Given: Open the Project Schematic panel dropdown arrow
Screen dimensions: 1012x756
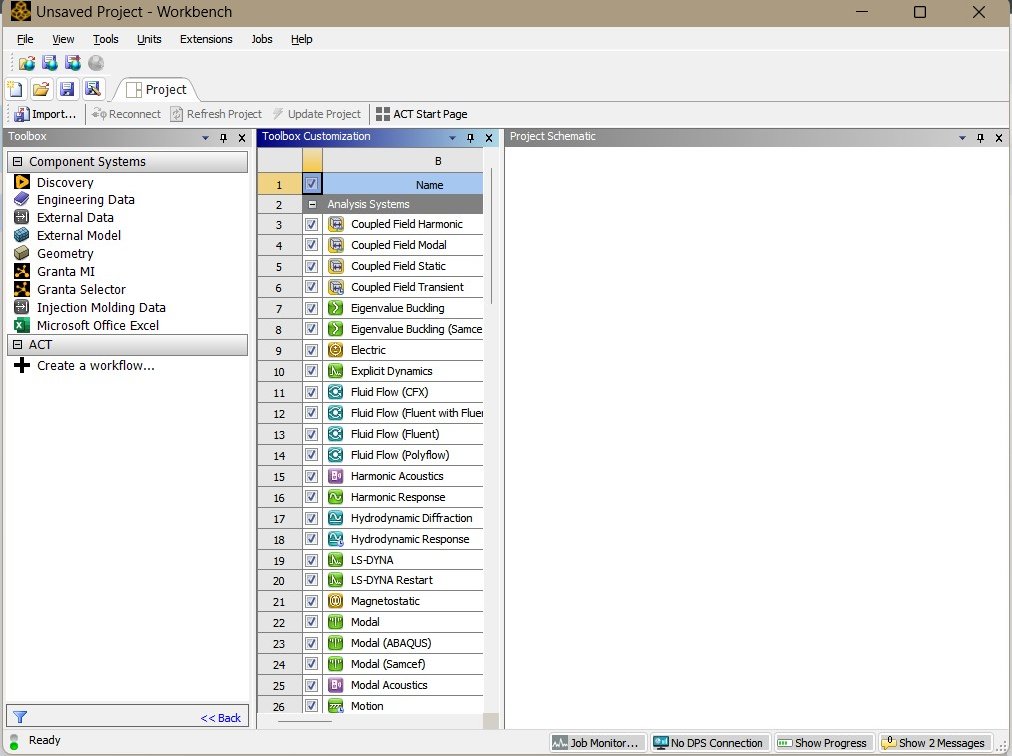Looking at the screenshot, I should point(962,138).
